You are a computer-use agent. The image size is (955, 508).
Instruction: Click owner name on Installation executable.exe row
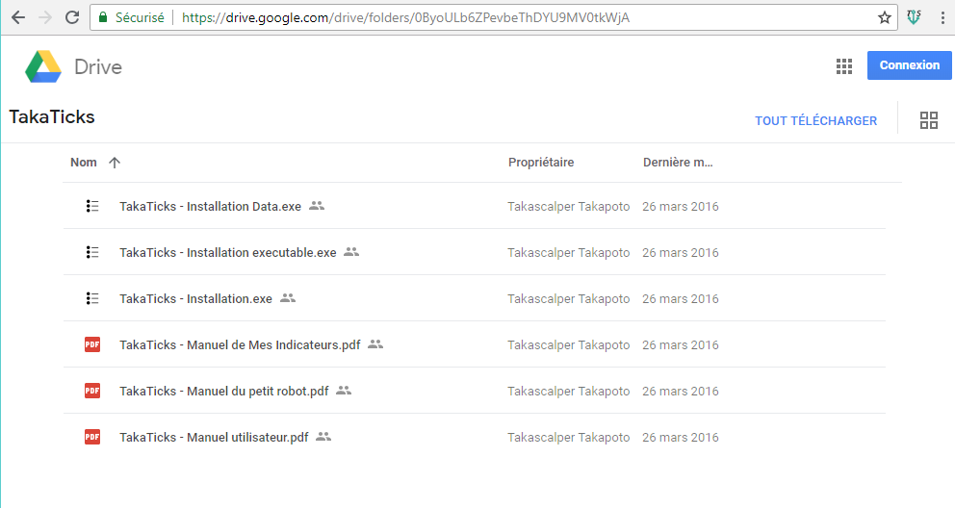point(569,252)
